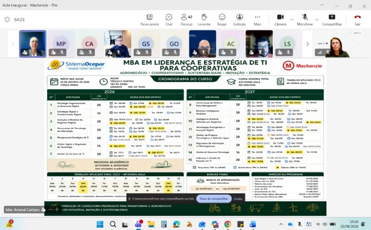371x230 pixels.
Task: Open clock showing 19:20 25/08/2026
Action: click(349, 224)
